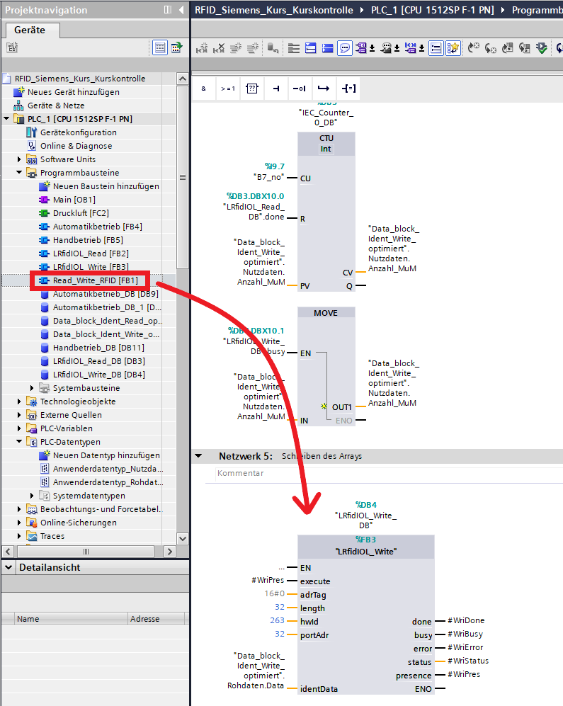This screenshot has height=706, width=563.
Task: Expand the Technologieobjekte tree node
Action: coord(20,402)
